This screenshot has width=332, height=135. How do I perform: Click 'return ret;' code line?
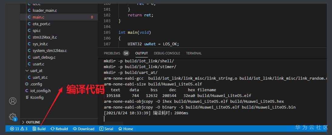(140, 15)
